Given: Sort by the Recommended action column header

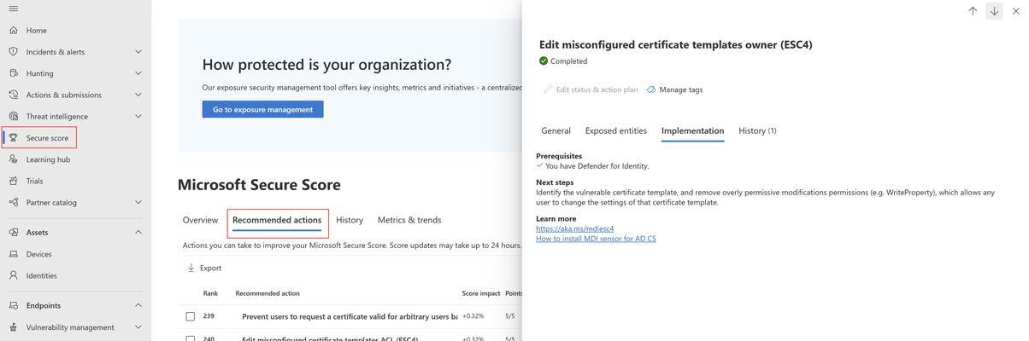Looking at the screenshot, I should coord(268,293).
